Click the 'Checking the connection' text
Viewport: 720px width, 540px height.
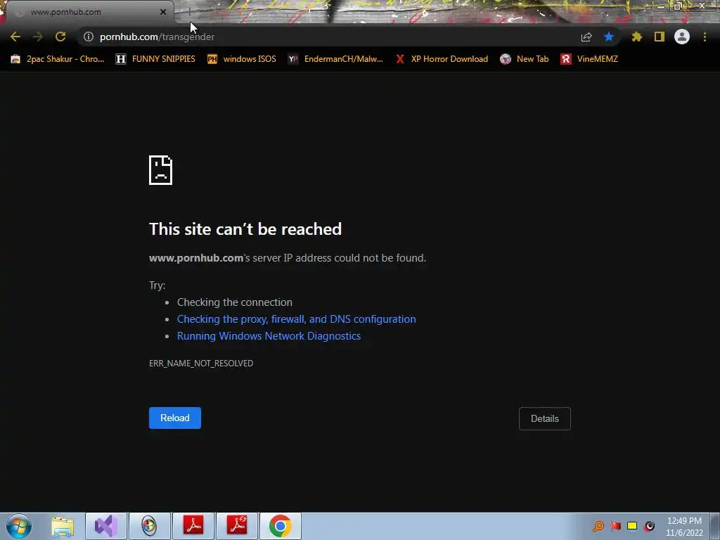[235, 302]
